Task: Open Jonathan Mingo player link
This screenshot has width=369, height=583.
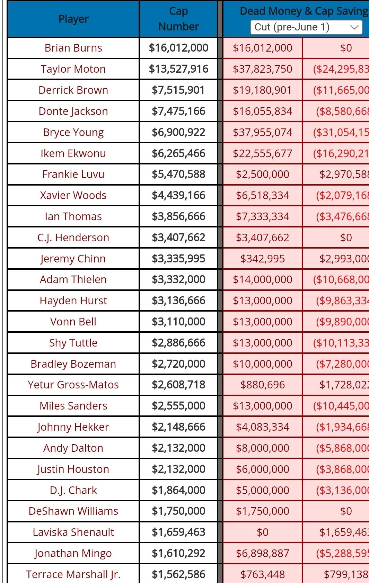Action: click(x=73, y=553)
